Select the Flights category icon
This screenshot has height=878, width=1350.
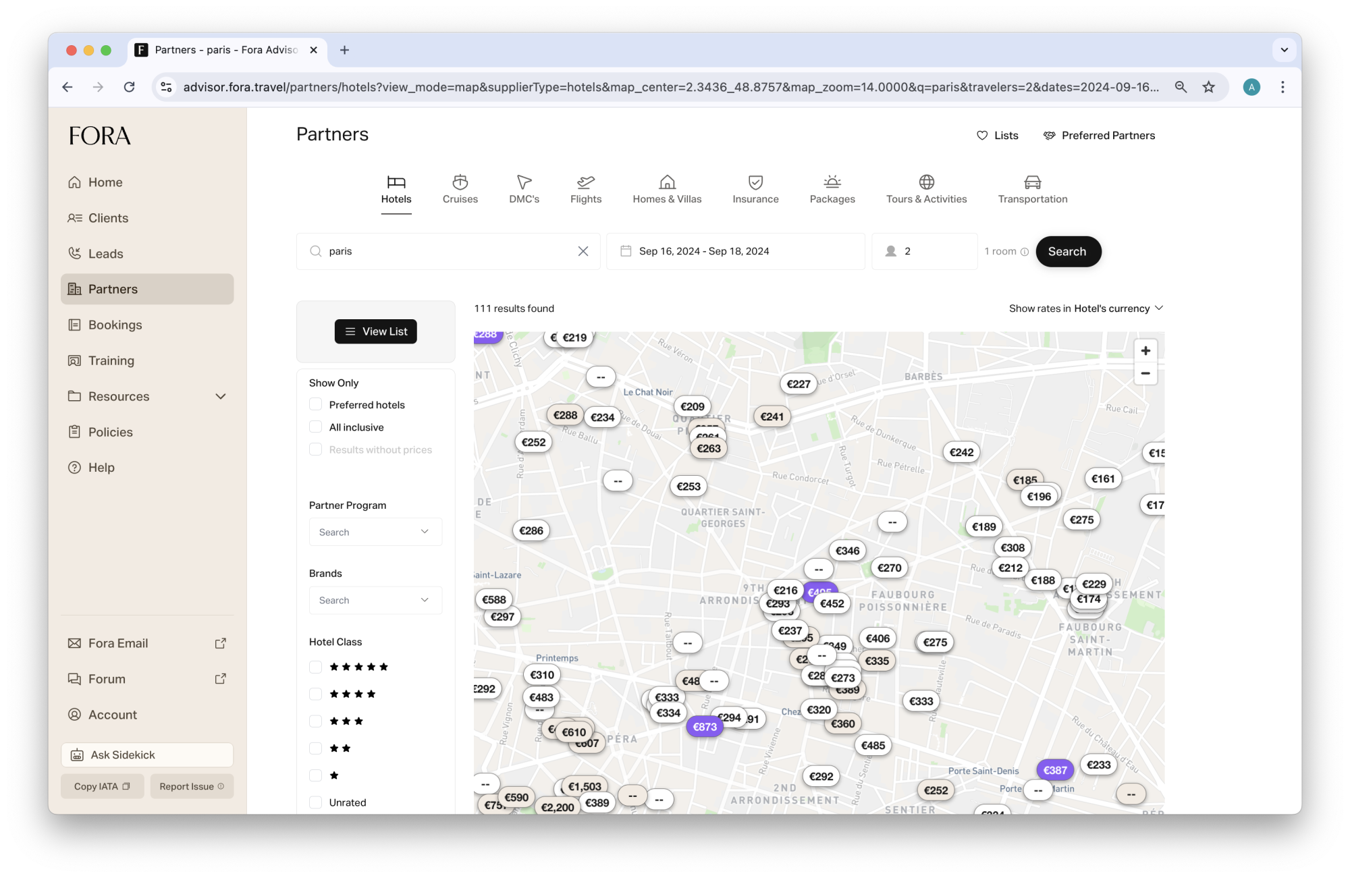[585, 189]
